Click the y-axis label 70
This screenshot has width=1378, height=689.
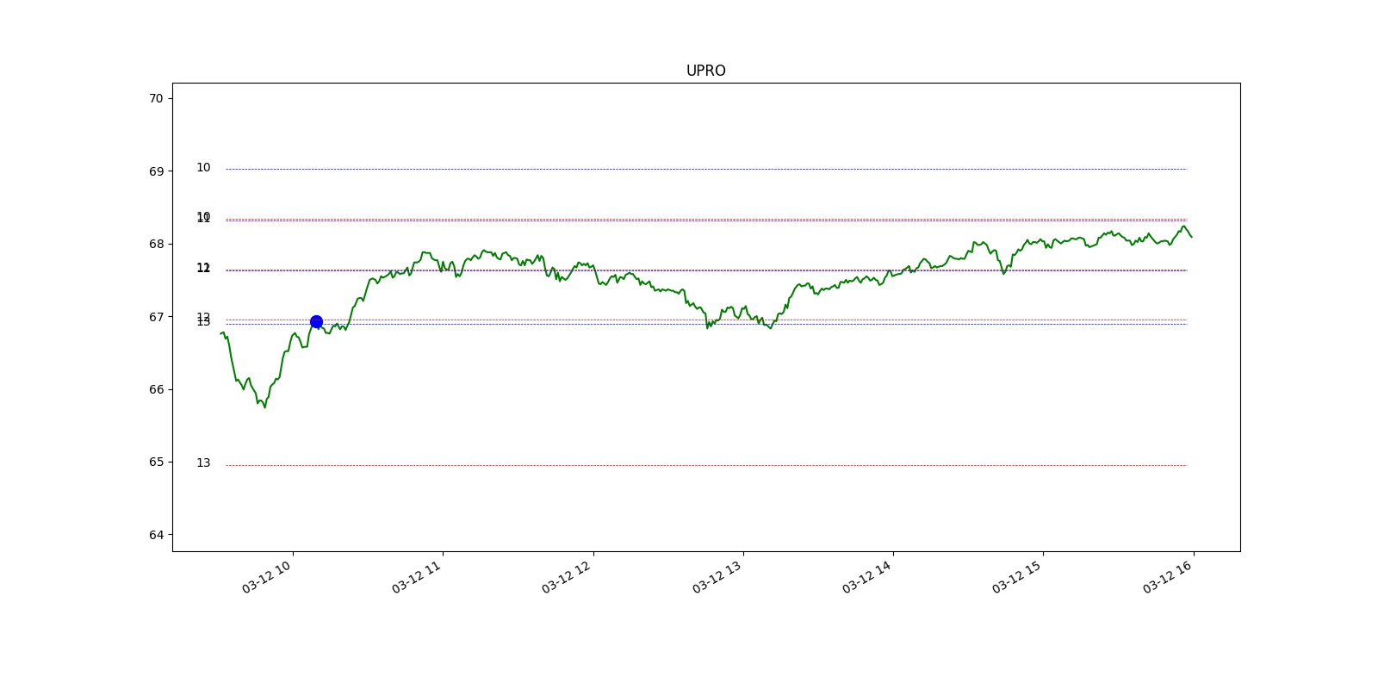tap(156, 98)
